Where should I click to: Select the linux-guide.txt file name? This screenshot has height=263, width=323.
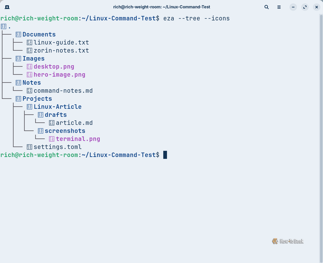[61, 42]
